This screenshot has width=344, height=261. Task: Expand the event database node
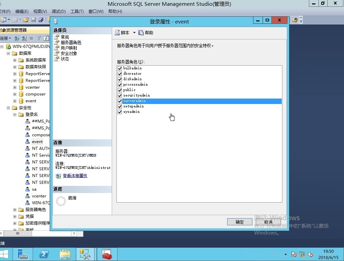(15, 101)
